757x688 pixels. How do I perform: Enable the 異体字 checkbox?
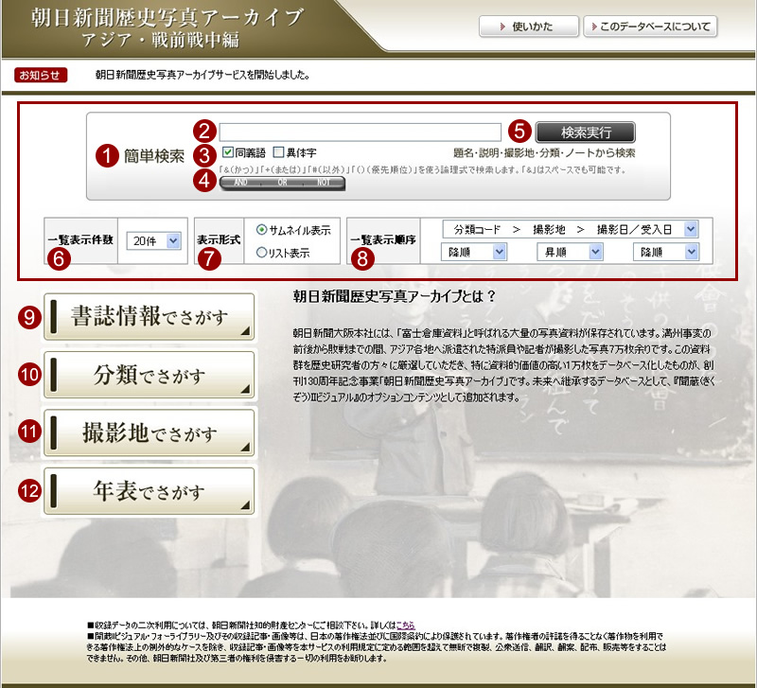click(278, 152)
